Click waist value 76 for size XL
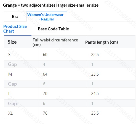Image resolution: width=136 pixels, height=124 pixels. click(45, 113)
